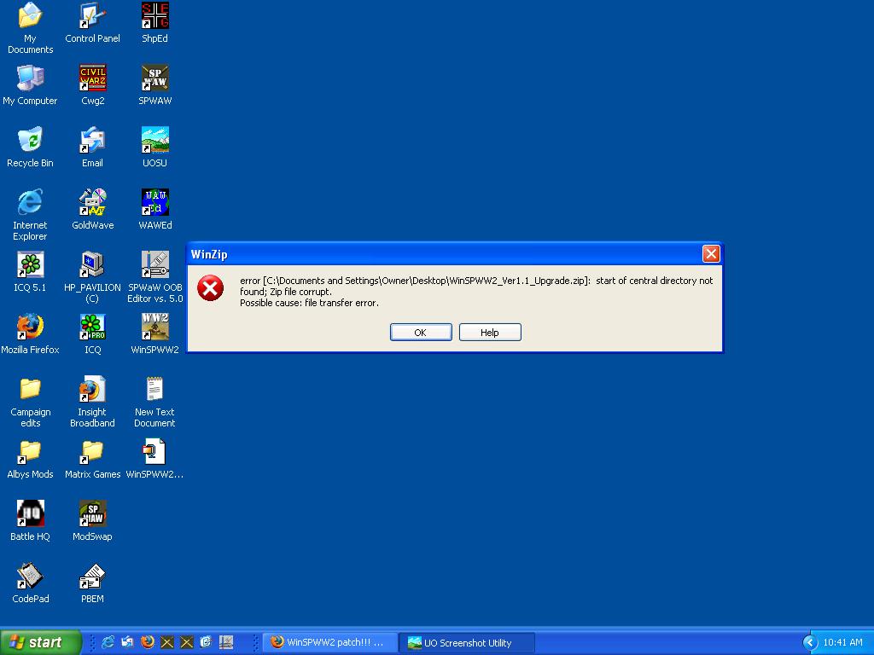Select the GoldWave desktop shortcut
Image resolution: width=874 pixels, height=655 pixels.
point(92,203)
